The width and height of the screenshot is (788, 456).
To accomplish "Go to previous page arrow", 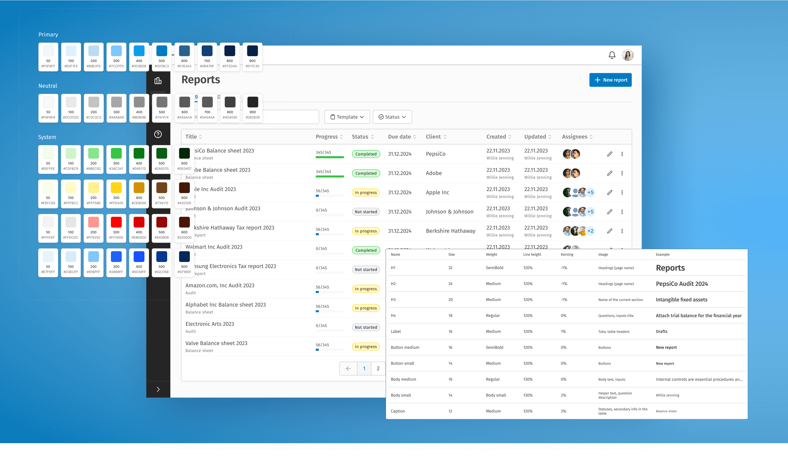I will [x=348, y=369].
